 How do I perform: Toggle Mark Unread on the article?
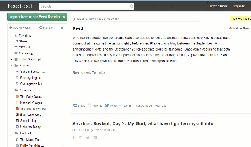pyautogui.click(x=143, y=106)
